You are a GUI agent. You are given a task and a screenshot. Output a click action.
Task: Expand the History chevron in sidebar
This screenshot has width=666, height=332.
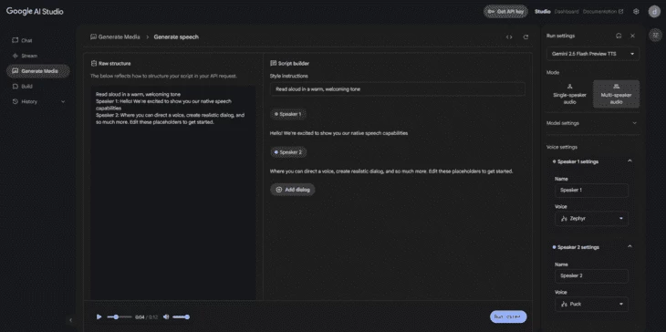63,101
